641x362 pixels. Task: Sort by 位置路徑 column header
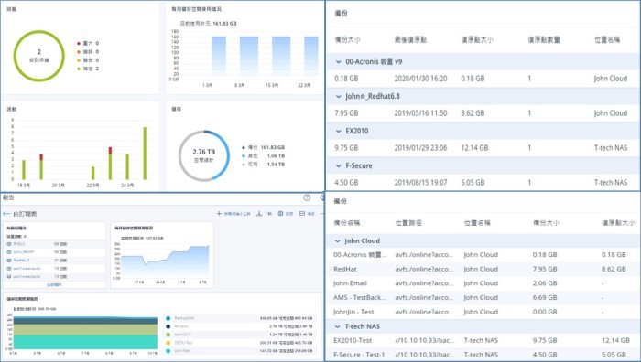click(x=408, y=223)
